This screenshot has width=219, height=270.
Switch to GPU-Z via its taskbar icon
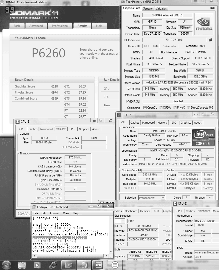pos(68,265)
